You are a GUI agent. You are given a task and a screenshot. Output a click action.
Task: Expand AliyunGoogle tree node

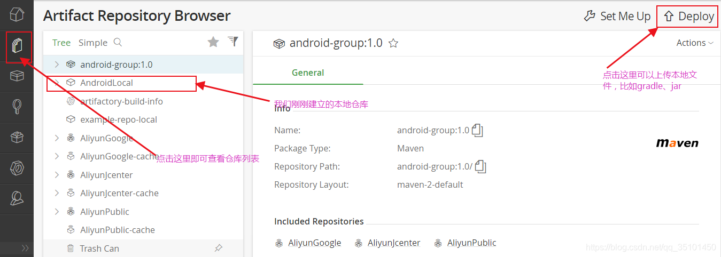[x=57, y=138]
